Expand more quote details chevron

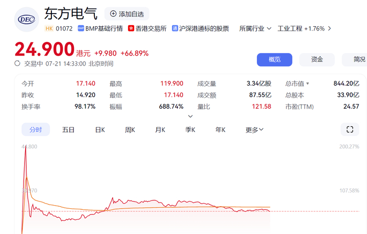(190, 116)
